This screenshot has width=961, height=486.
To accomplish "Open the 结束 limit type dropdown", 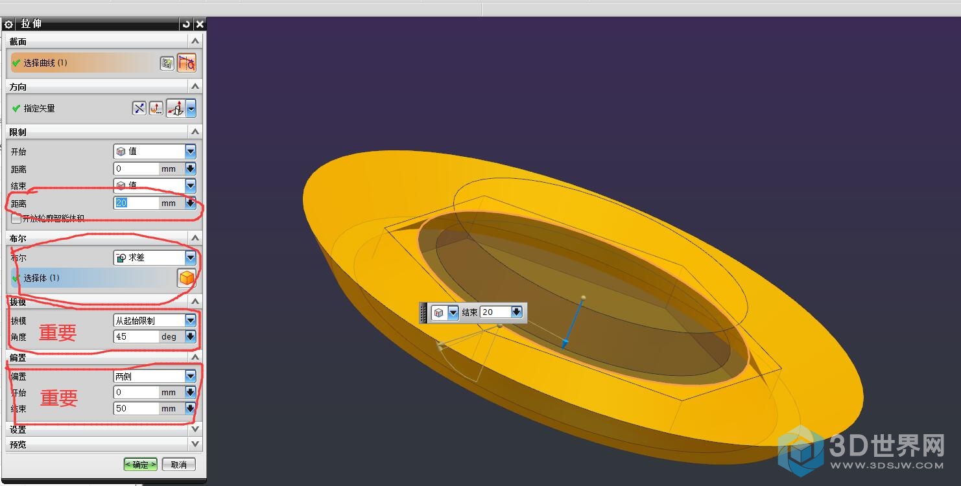I will point(155,185).
